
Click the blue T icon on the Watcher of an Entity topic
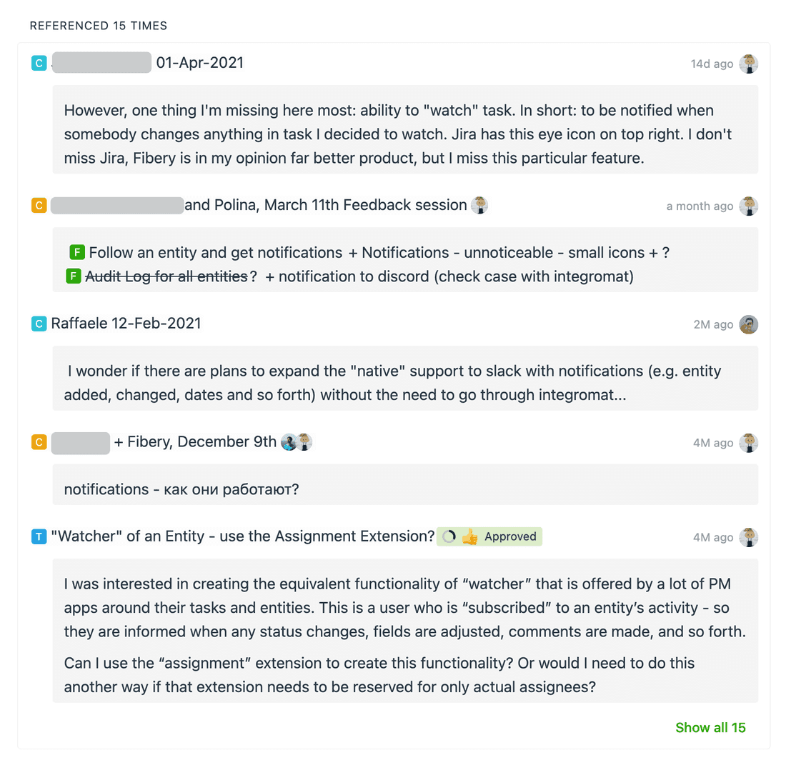point(38,536)
